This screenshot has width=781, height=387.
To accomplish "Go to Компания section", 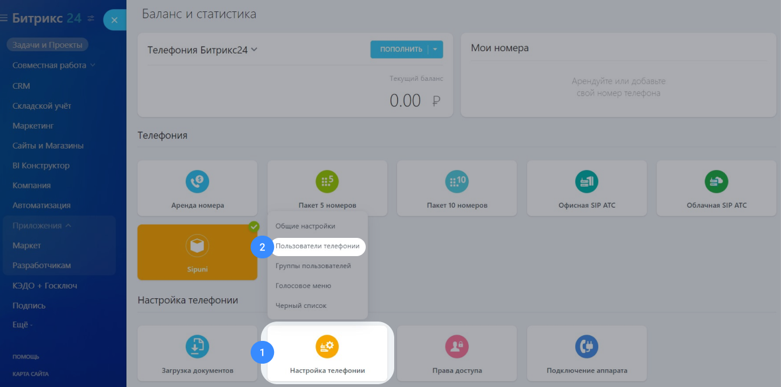I will tap(31, 186).
